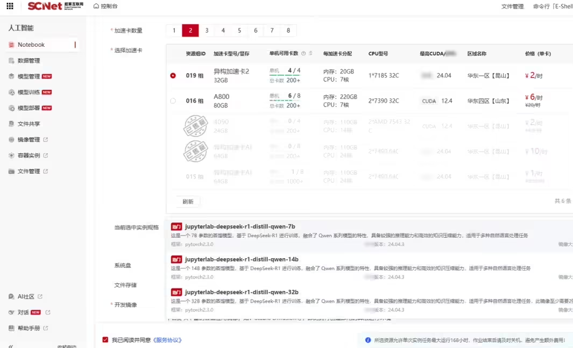
Task: Set accelerator card count to 3
Action: click(x=207, y=30)
